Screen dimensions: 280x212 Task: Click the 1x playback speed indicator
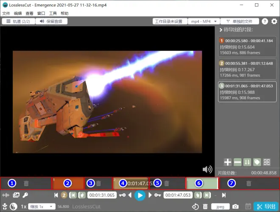click(24, 206)
